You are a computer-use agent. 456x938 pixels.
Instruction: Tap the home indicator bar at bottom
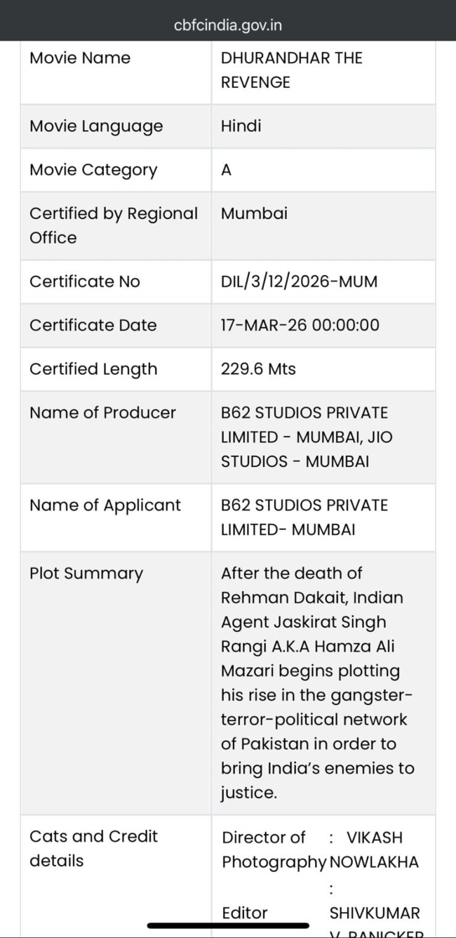pos(228,926)
